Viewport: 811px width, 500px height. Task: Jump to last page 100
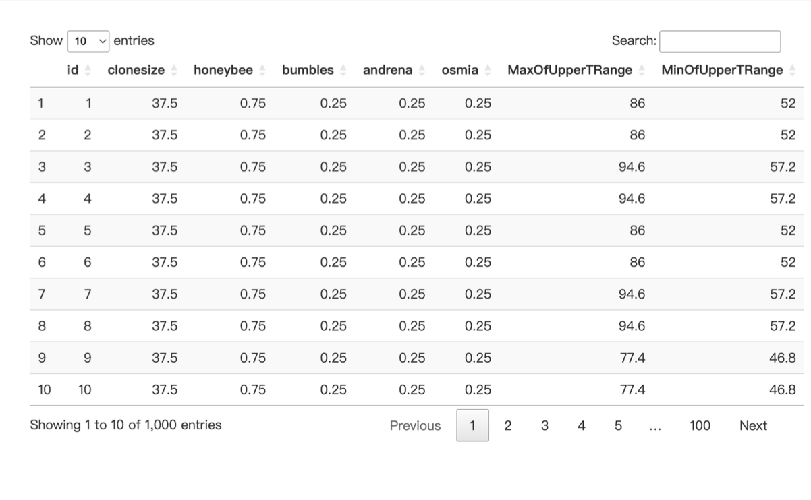[700, 426]
